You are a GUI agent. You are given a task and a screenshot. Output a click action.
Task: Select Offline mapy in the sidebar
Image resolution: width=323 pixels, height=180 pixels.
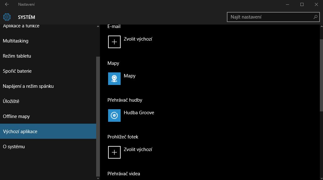16,116
